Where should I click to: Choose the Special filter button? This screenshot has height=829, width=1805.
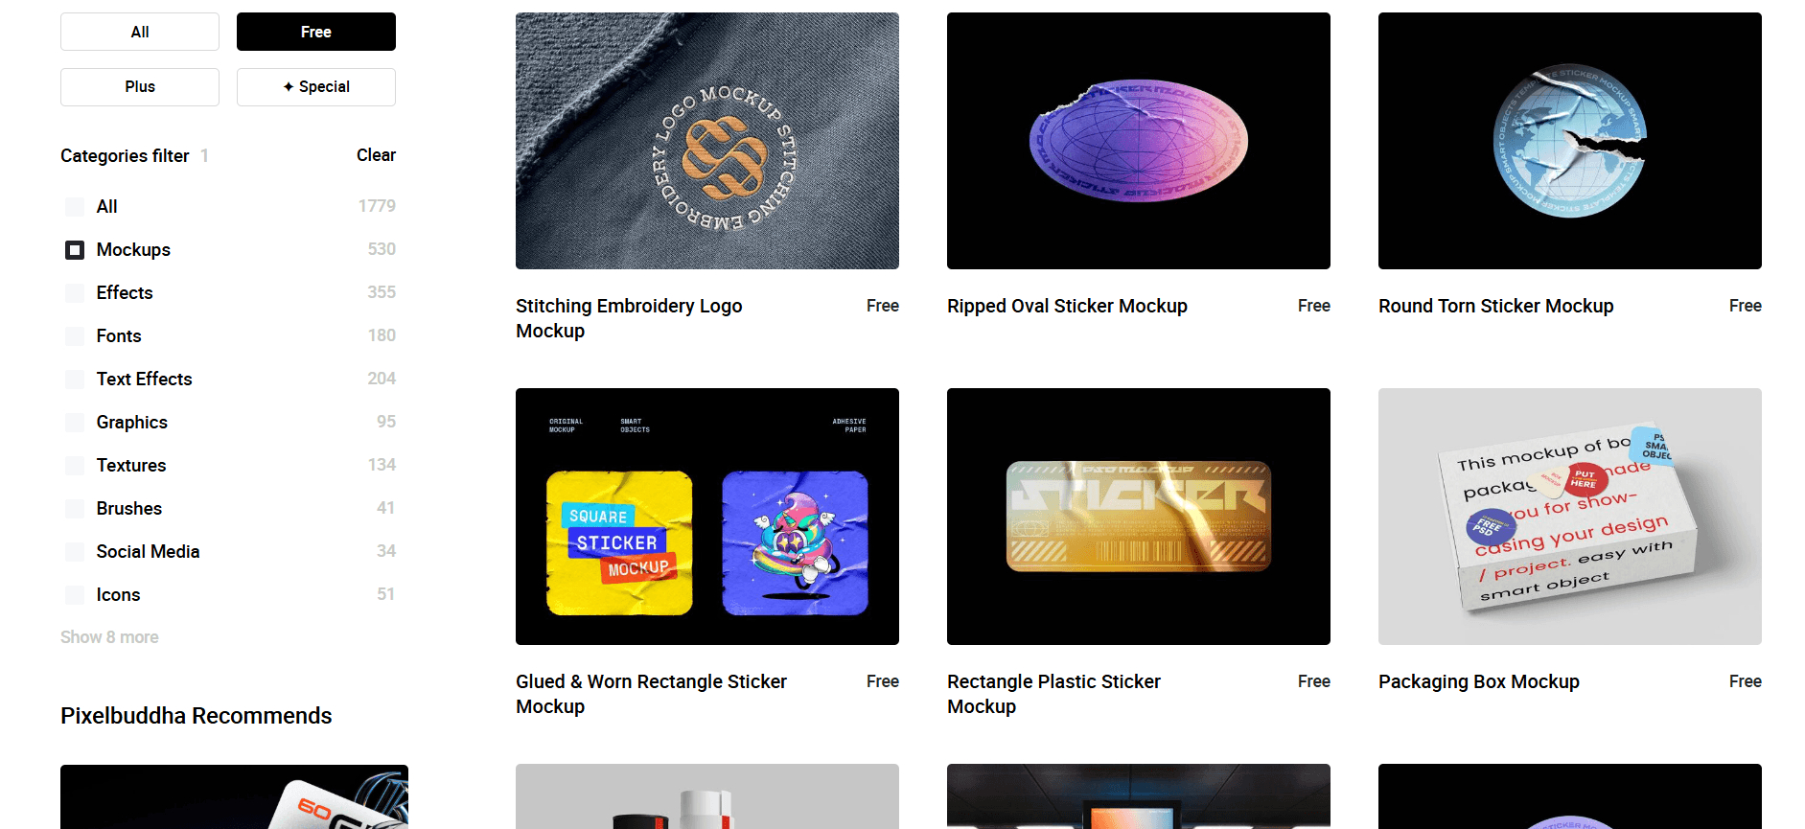point(316,86)
